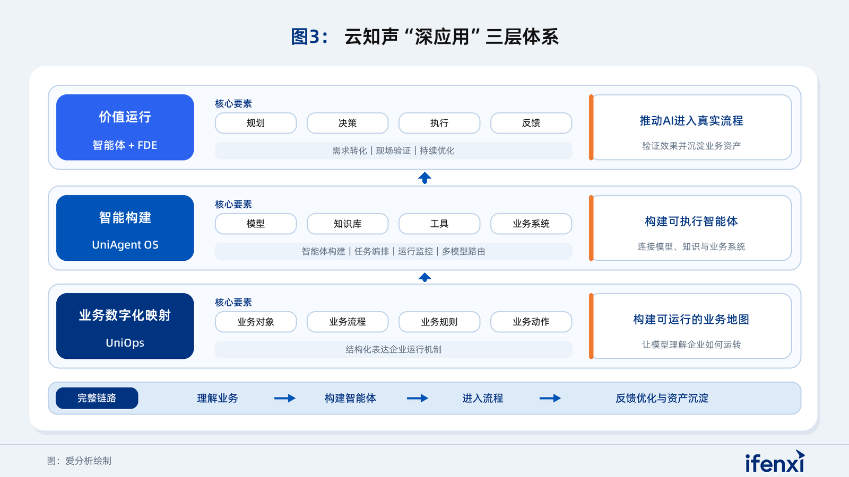The height and width of the screenshot is (477, 849).
Task: Click the 决策 pill
Action: point(348,123)
